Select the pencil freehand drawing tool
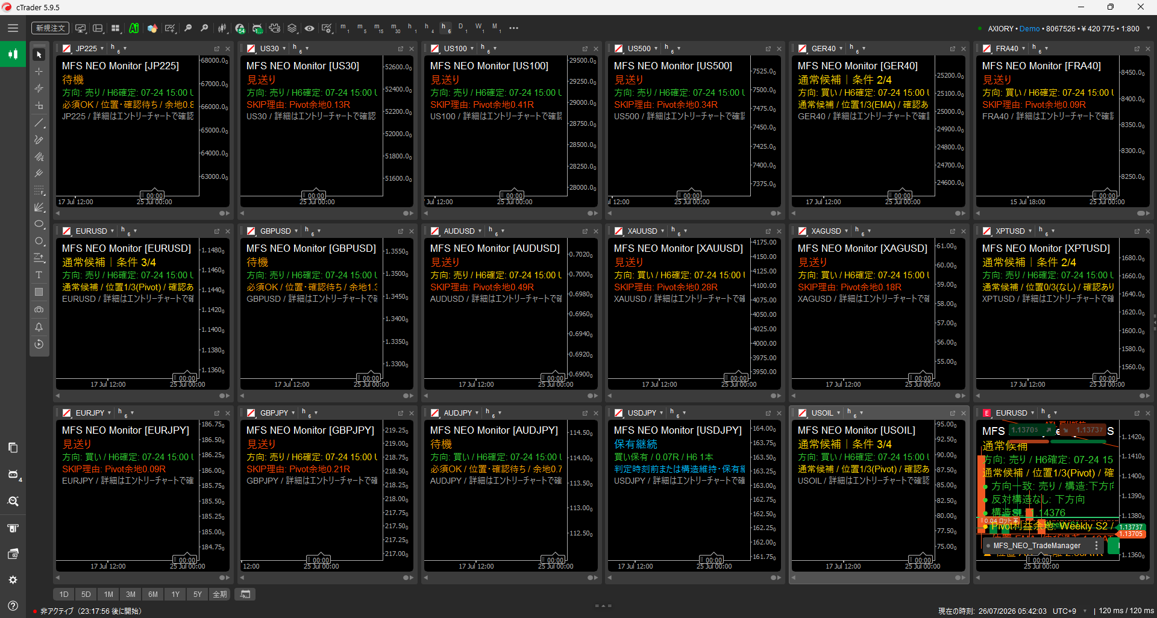This screenshot has height=618, width=1157. (39, 140)
